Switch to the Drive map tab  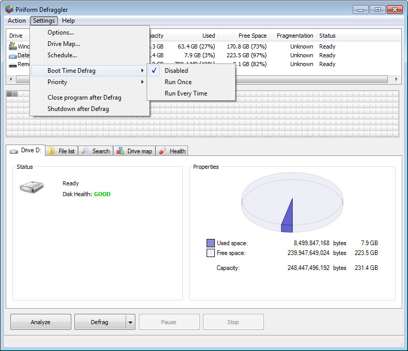tap(134, 151)
